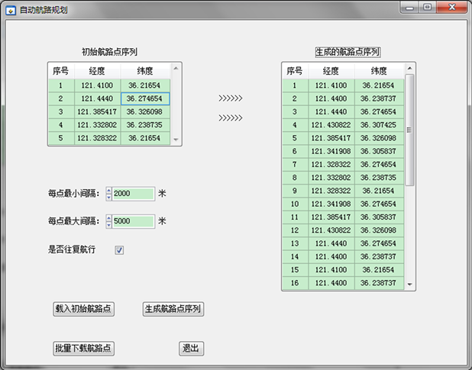The width and height of the screenshot is (472, 370).
Task: Click the 每点最小间隔 input field showing 2000
Action: 133,194
